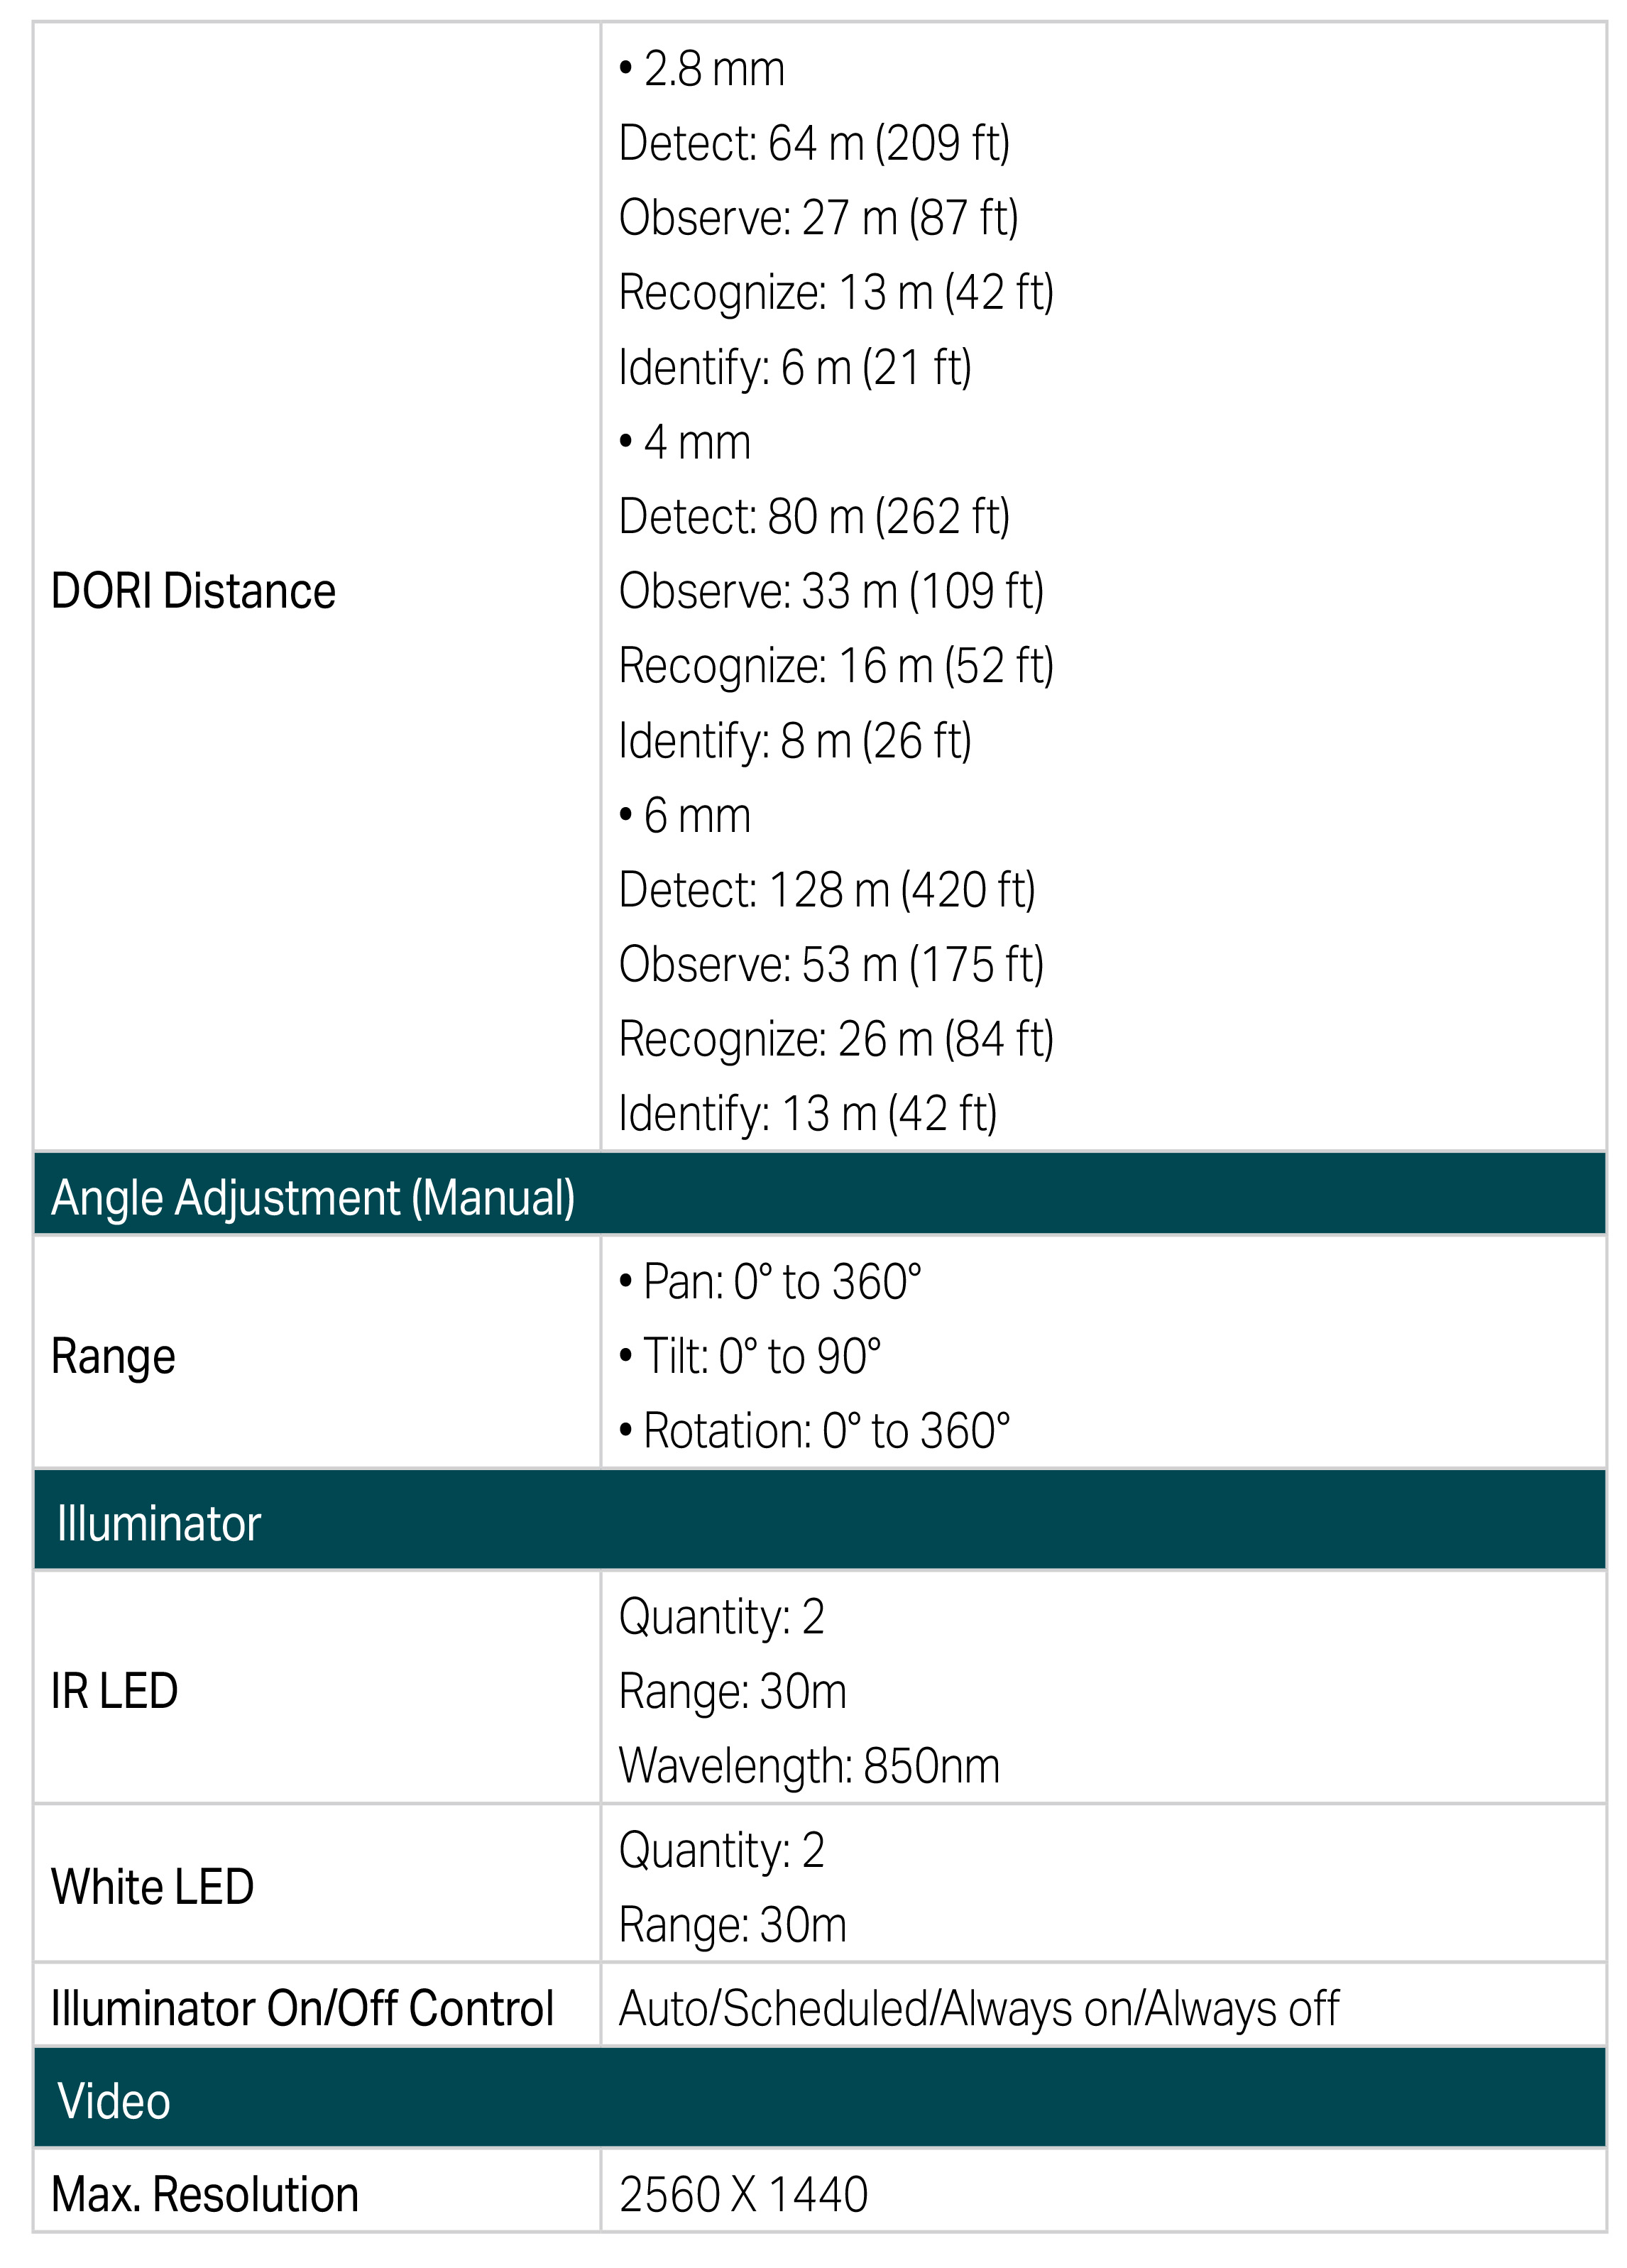Select the Detect: 64 m (209 ft) line
This screenshot has width=1627, height=2268.
(x=814, y=144)
